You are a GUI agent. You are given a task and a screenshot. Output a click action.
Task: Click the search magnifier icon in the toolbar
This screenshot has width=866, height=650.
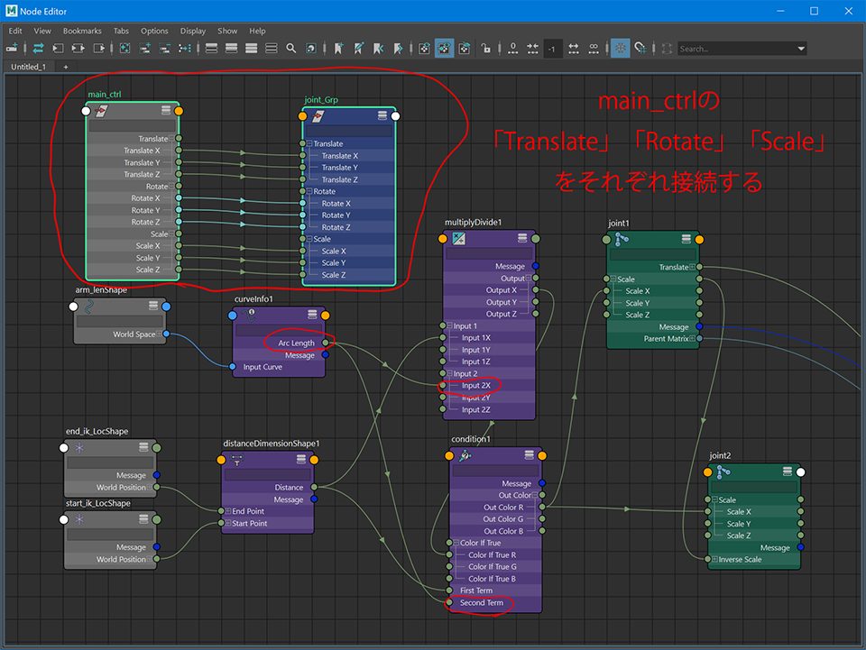290,49
